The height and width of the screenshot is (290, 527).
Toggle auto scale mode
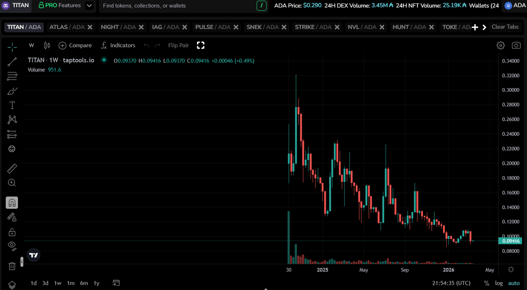[514, 283]
